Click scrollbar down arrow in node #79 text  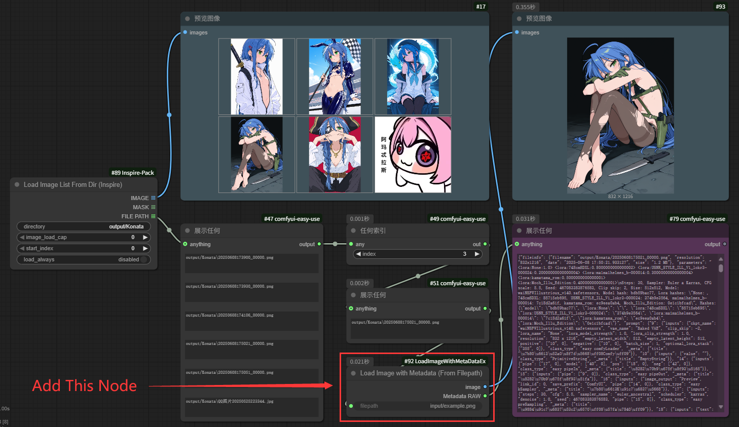721,407
